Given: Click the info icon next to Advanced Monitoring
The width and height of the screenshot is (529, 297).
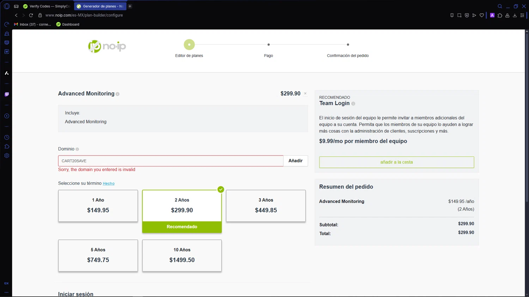Looking at the screenshot, I should [118, 94].
